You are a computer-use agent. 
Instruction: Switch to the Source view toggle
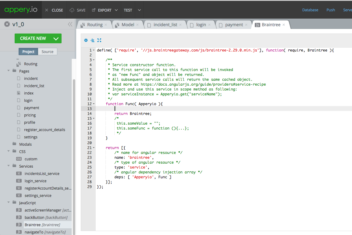pos(47,52)
